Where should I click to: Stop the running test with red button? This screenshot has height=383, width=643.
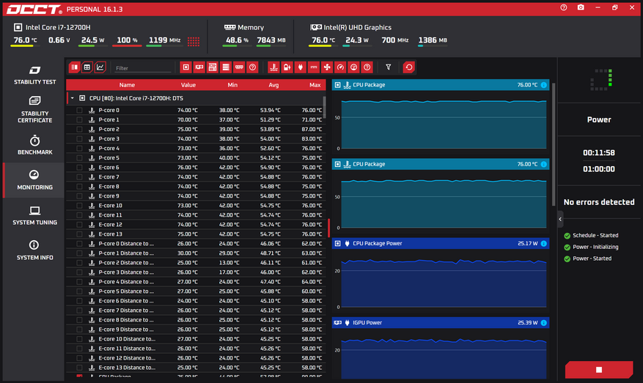tap(599, 370)
